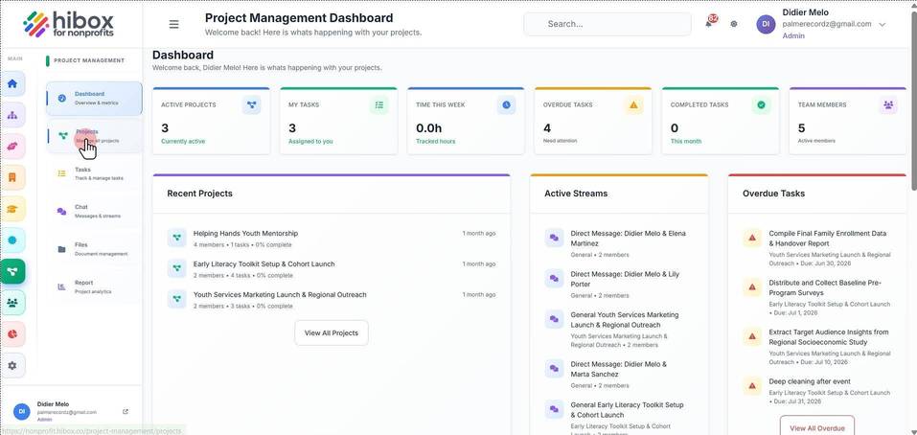Open the organization chart sidebar icon
This screenshot has width=917, height=435.
[12, 115]
